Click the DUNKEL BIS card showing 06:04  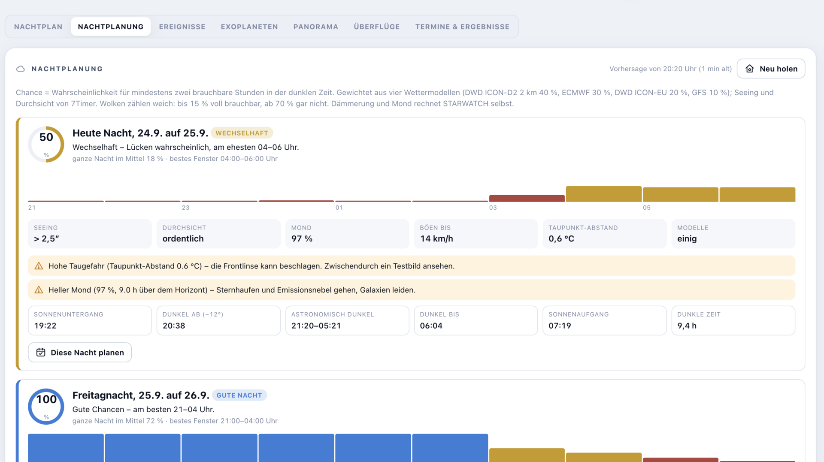coord(476,320)
